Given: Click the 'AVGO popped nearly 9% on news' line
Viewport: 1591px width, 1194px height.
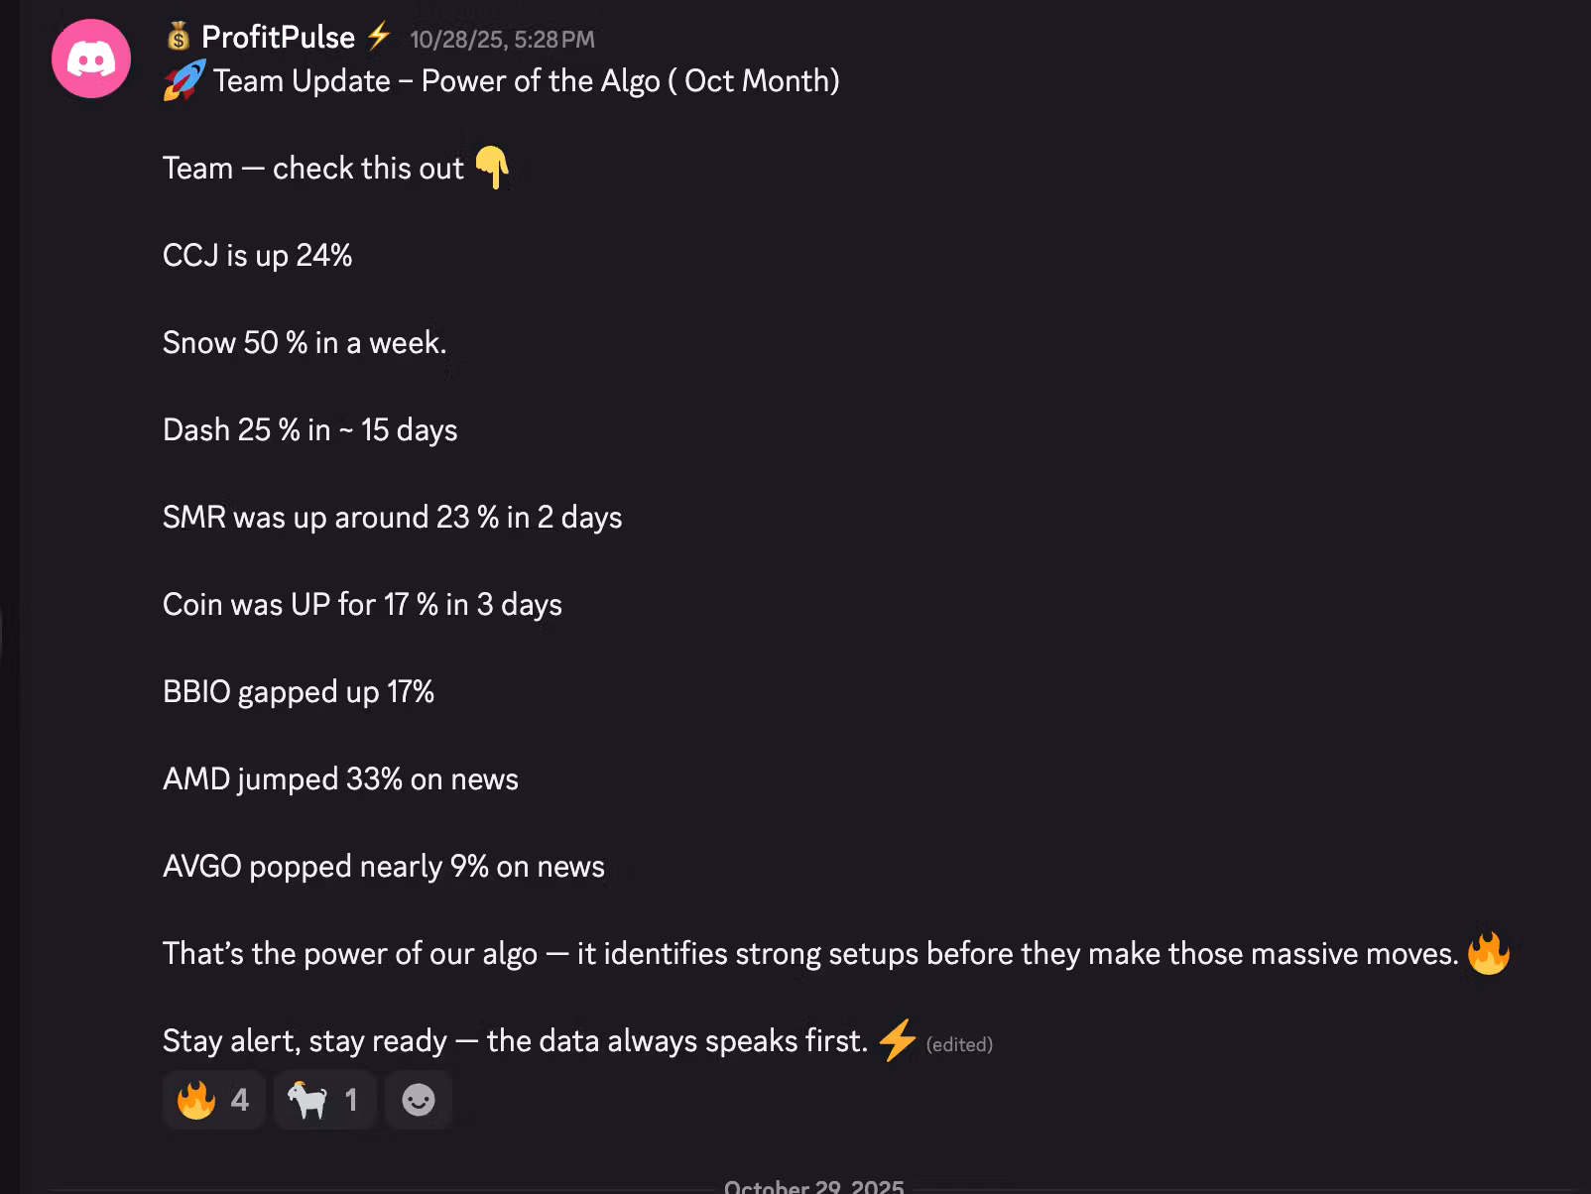Looking at the screenshot, I should coord(383,866).
